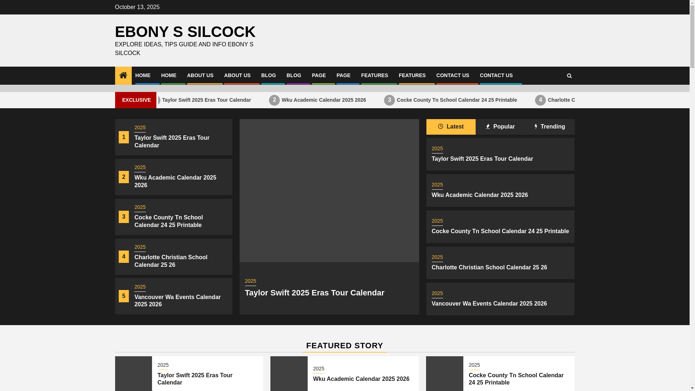Open Vancouver Wa Events Calendar in Latest panel
The width and height of the screenshot is (695, 391).
pyautogui.click(x=489, y=303)
